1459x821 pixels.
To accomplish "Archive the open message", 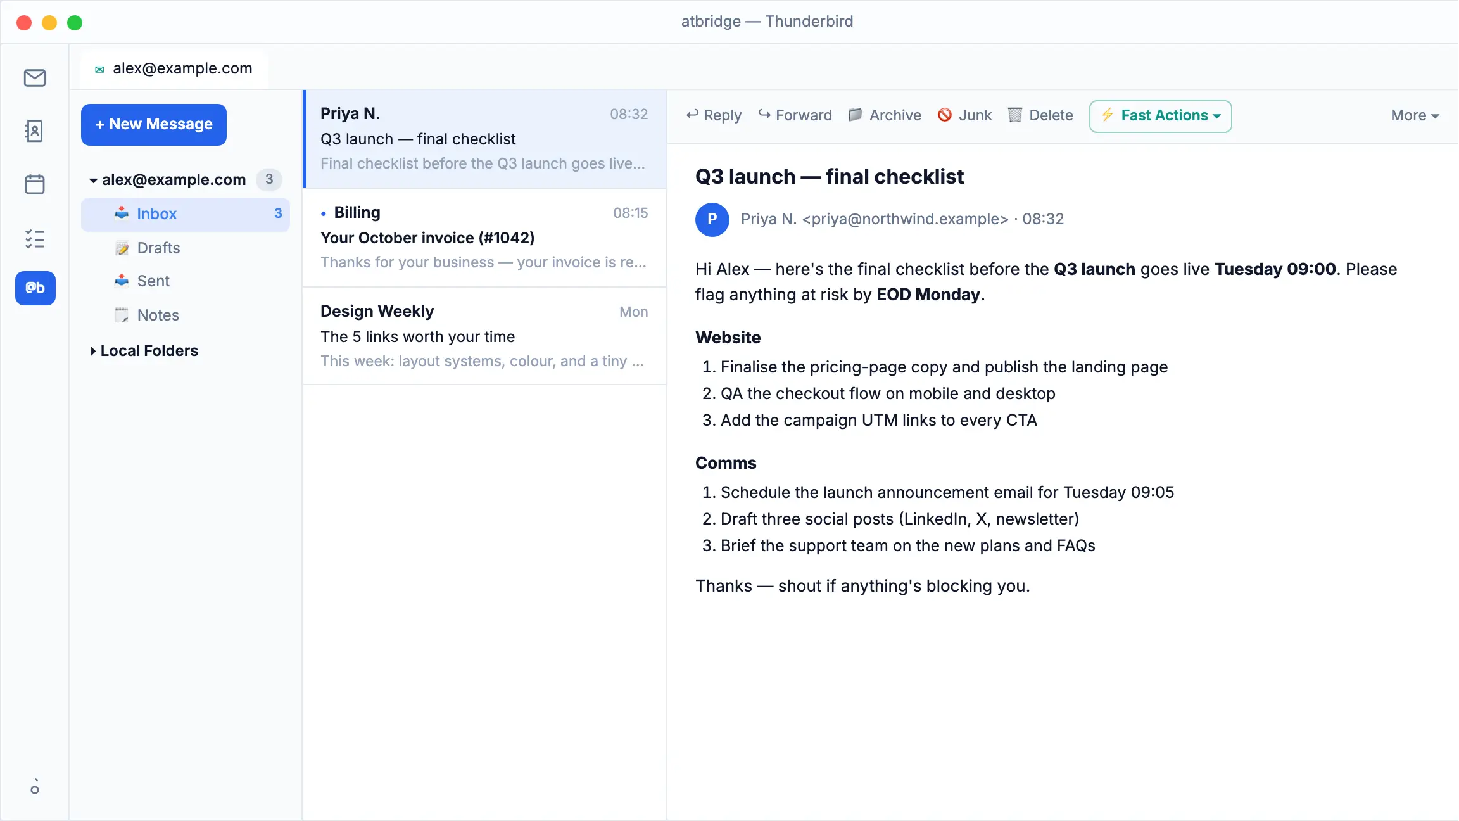I will click(x=885, y=115).
